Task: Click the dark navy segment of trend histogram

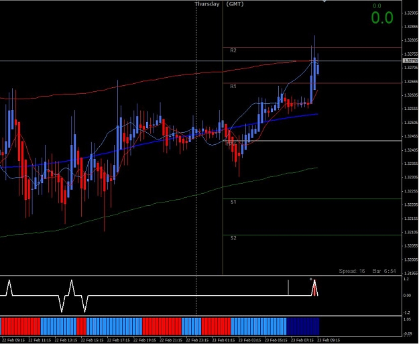Action: tap(303, 327)
